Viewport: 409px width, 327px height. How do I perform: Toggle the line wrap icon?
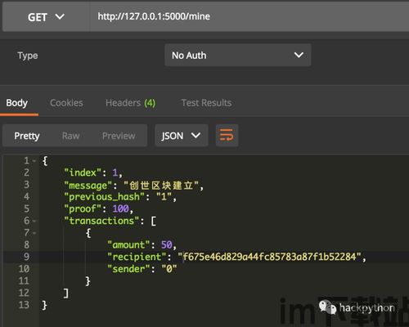[227, 136]
